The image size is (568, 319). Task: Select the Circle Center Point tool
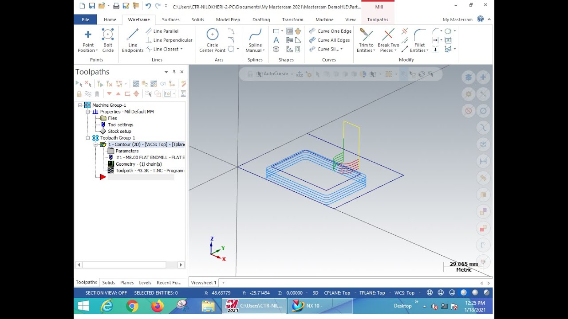[x=213, y=41]
